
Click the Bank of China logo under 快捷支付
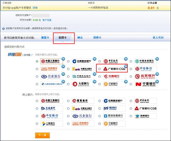[x=114, y=61]
